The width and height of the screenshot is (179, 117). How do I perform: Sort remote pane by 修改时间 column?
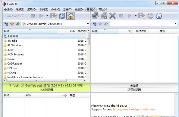point(146,31)
